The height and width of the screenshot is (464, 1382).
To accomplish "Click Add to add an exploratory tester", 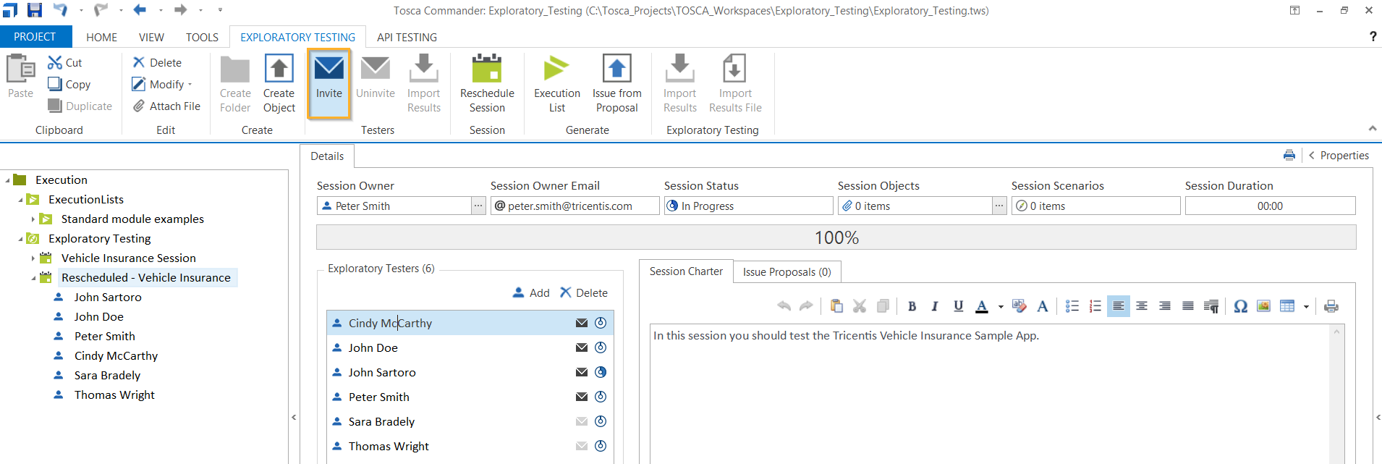I will click(531, 293).
